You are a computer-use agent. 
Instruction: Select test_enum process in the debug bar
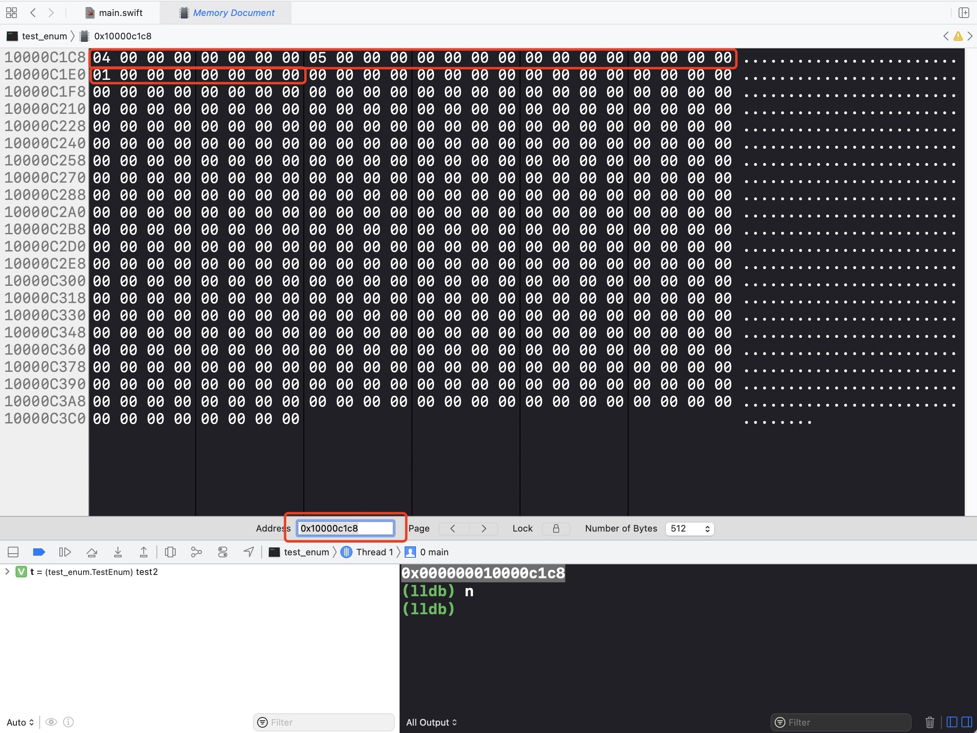pyautogui.click(x=299, y=552)
